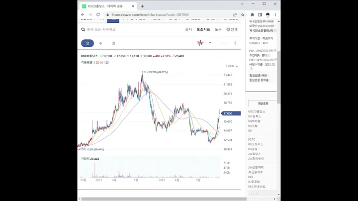Click the browser forward arrow
This screenshot has height=201, width=358.
[x=90, y=14]
